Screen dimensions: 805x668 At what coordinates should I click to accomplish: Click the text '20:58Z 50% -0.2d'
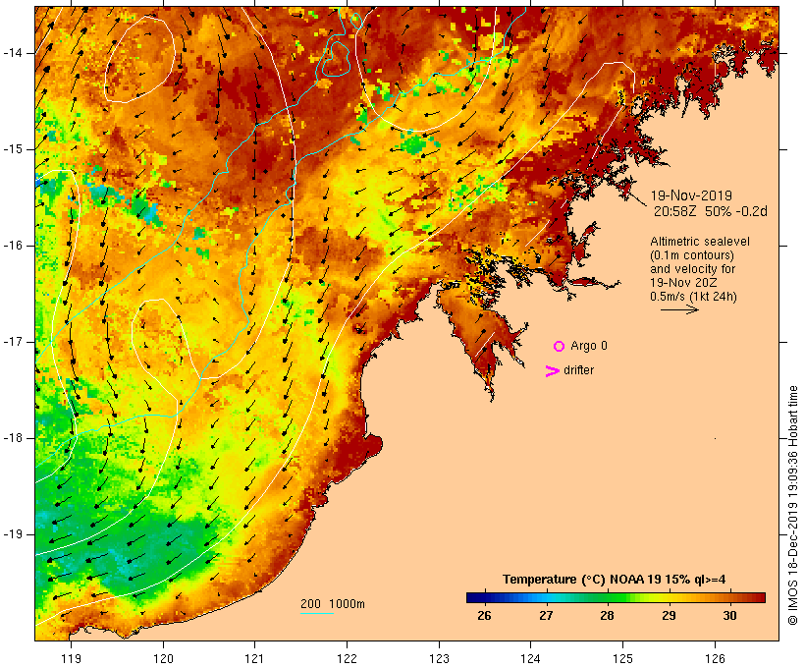(711, 211)
